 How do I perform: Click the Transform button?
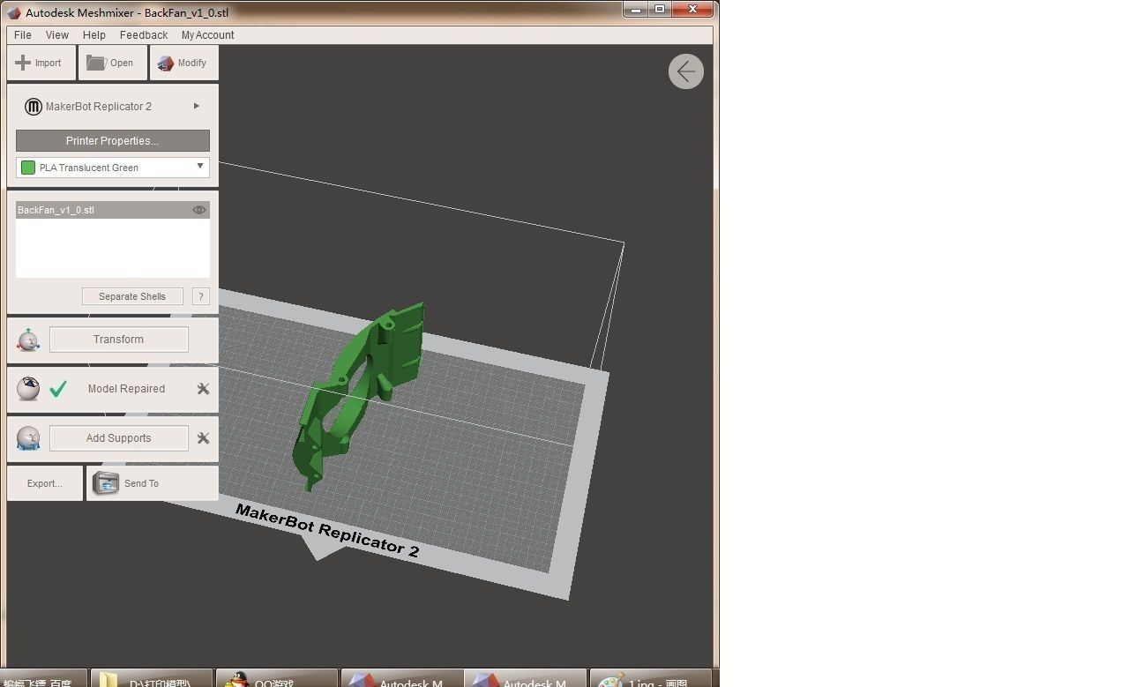click(119, 340)
